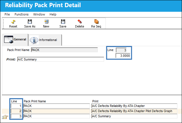The image size is (182, 123).
Task: Click PACK cell in Line 1 row
Action: click(57, 106)
